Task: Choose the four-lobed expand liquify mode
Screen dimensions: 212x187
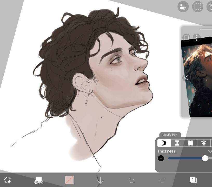Action: pos(190,143)
